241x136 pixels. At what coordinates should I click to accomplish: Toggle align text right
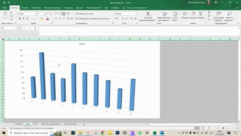(64, 19)
